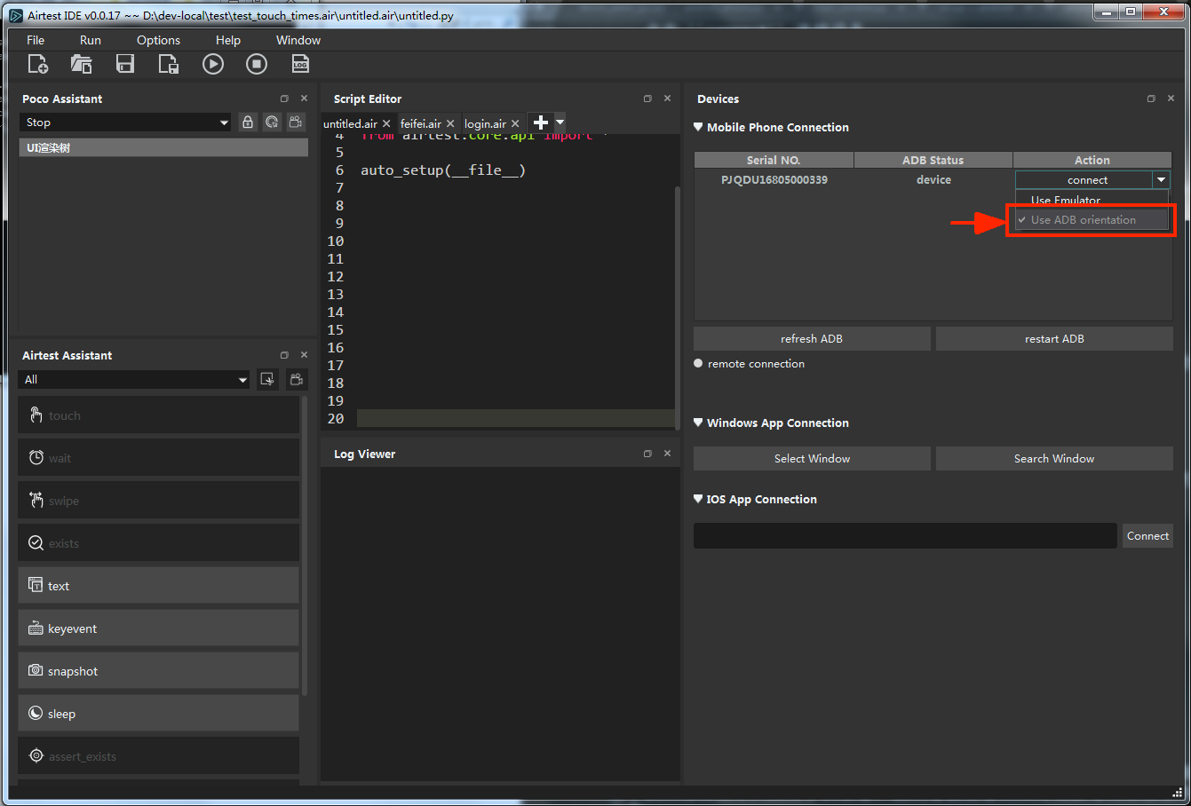
Task: Open dropdown arrow beside plus tab button
Action: 560,122
